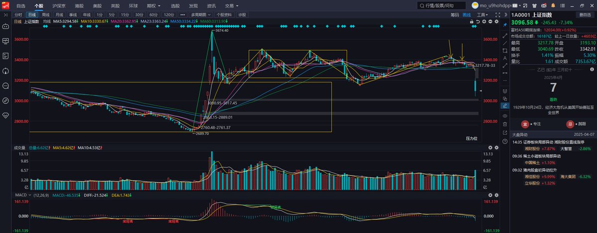Click the 行情/股票/问句 search field
The image size is (597, 233).
pyautogui.click(x=443, y=5)
